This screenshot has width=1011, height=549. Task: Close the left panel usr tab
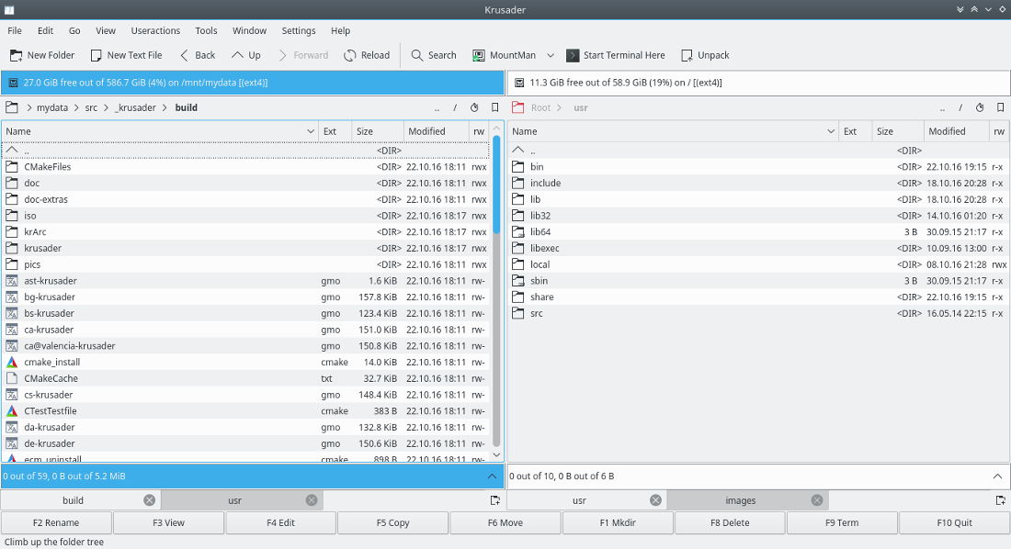click(312, 500)
